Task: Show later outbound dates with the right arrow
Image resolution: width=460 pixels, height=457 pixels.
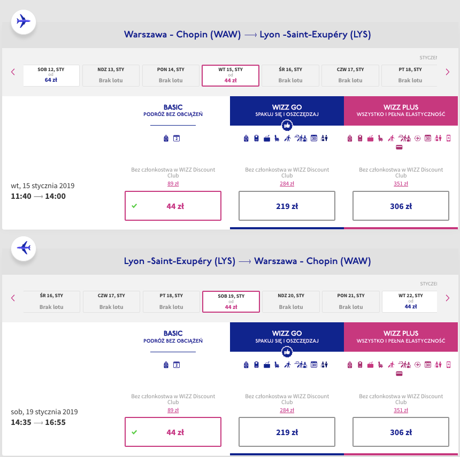Action: (x=448, y=72)
